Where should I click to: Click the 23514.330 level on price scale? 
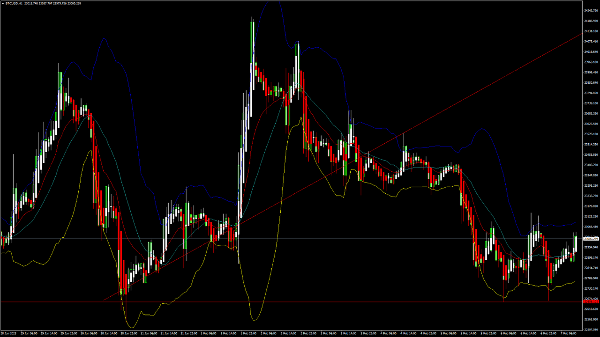pyautogui.click(x=590, y=154)
